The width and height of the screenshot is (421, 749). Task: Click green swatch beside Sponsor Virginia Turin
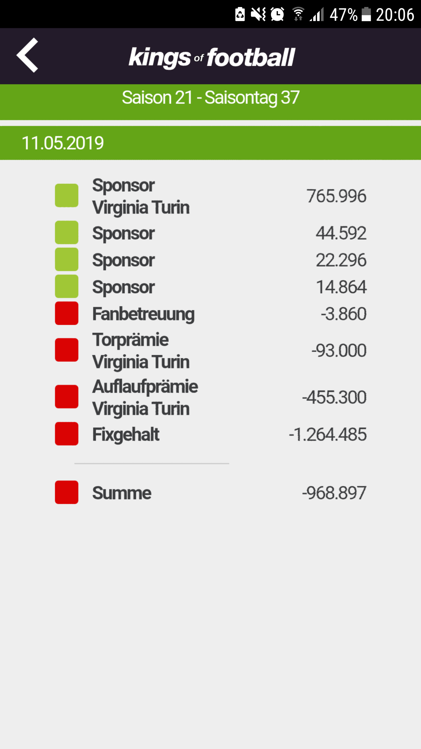click(x=67, y=195)
